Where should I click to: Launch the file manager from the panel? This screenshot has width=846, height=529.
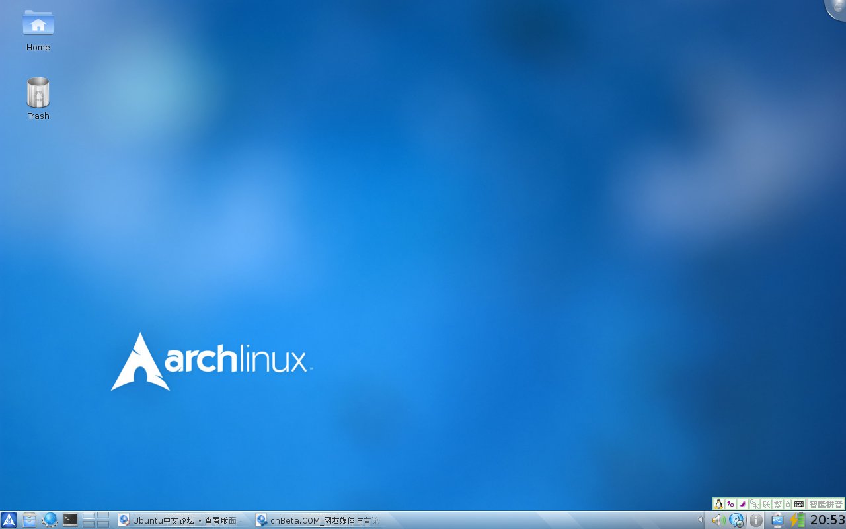coord(30,520)
